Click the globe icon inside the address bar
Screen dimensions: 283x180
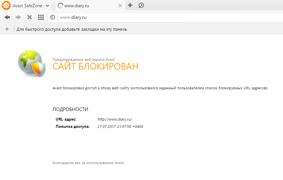point(52,17)
